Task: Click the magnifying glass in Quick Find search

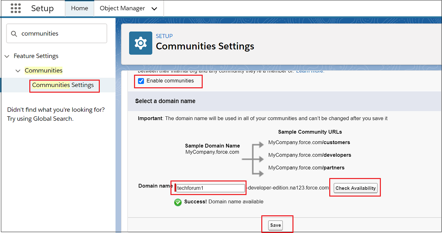Action: (14, 33)
